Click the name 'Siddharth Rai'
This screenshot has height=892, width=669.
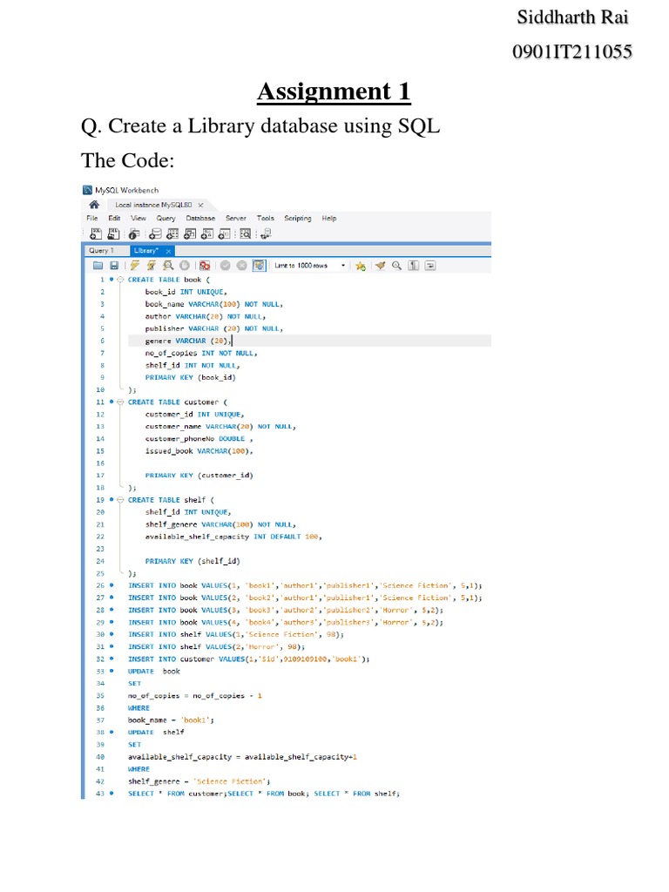[572, 17]
